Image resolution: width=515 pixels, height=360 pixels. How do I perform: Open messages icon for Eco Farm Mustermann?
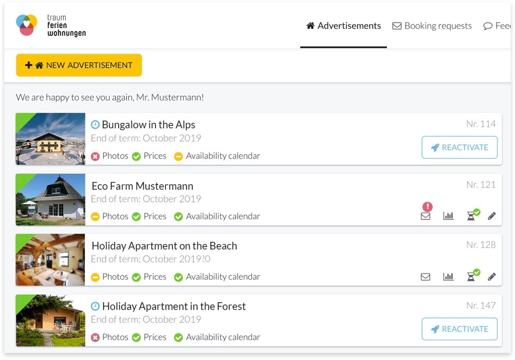tap(425, 216)
